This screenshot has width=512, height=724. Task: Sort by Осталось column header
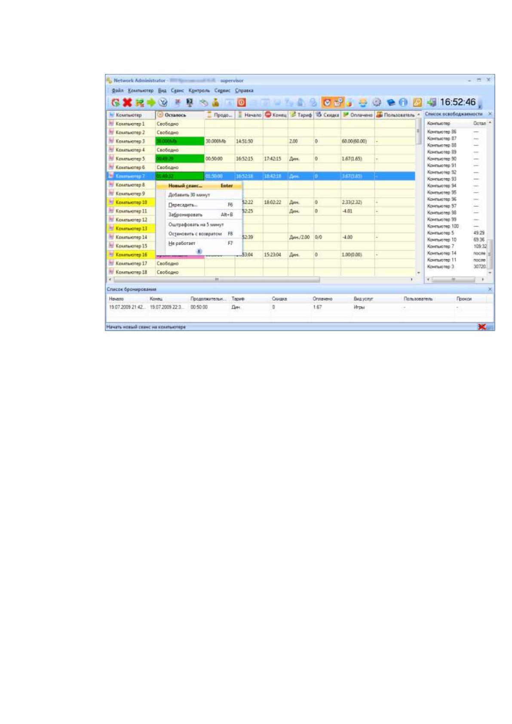pos(180,115)
